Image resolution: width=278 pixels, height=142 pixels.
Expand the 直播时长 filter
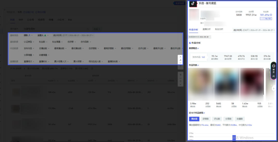point(44,62)
